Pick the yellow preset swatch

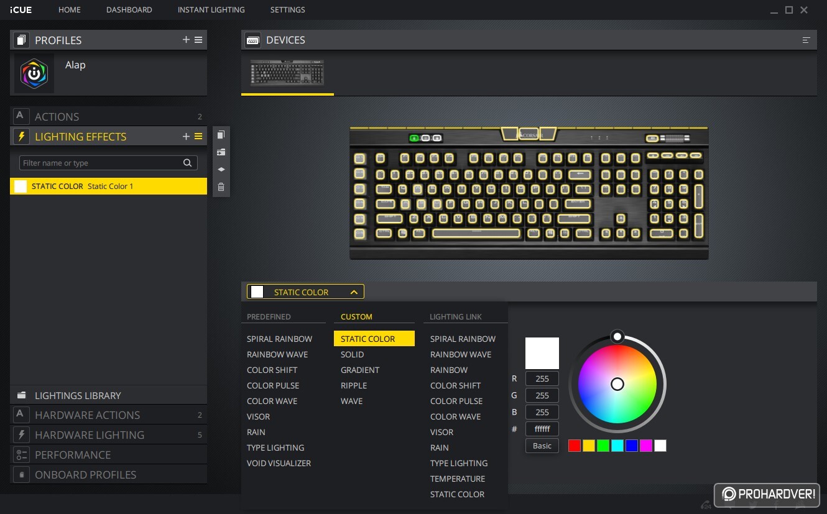pyautogui.click(x=589, y=446)
